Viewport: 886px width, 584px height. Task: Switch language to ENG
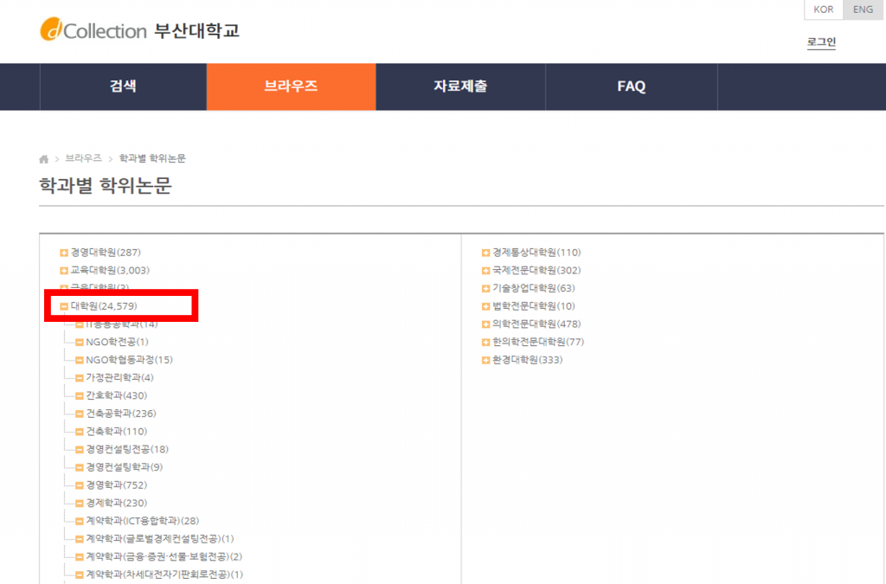tap(863, 10)
